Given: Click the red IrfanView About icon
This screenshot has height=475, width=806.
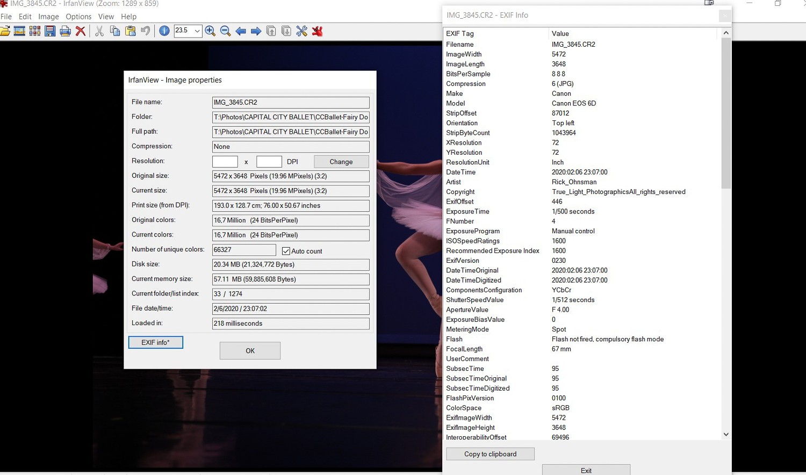Looking at the screenshot, I should 318,31.
